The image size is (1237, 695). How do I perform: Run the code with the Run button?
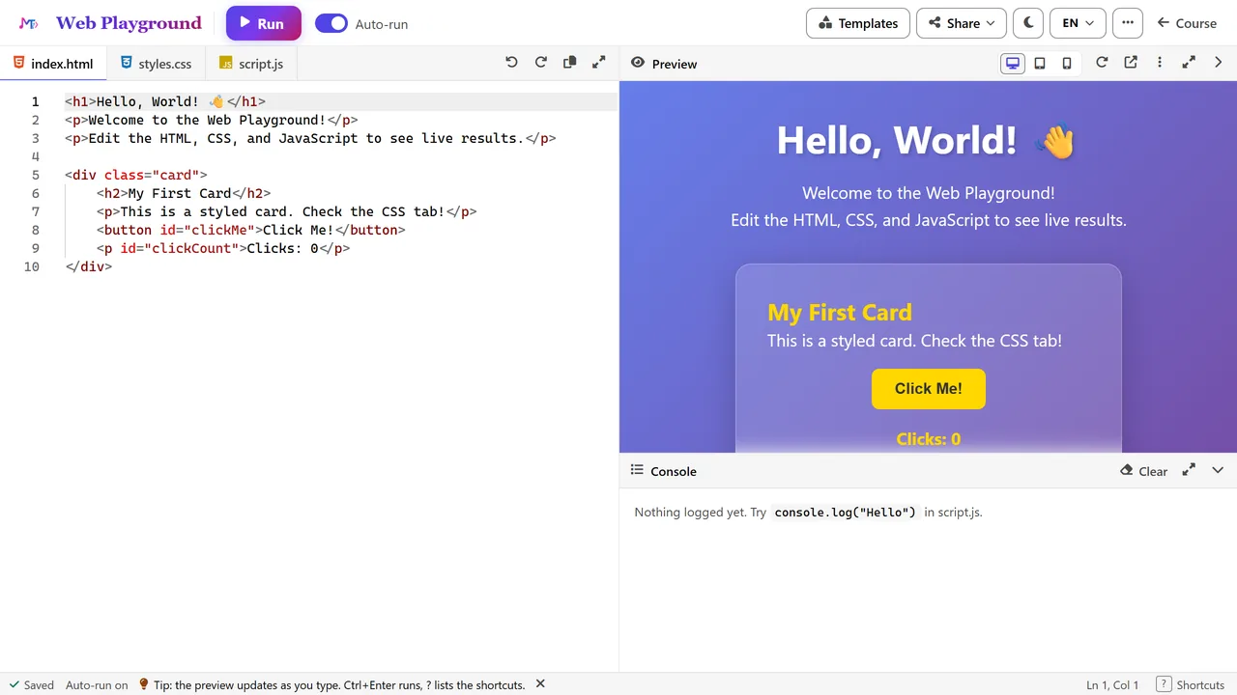pos(264,23)
